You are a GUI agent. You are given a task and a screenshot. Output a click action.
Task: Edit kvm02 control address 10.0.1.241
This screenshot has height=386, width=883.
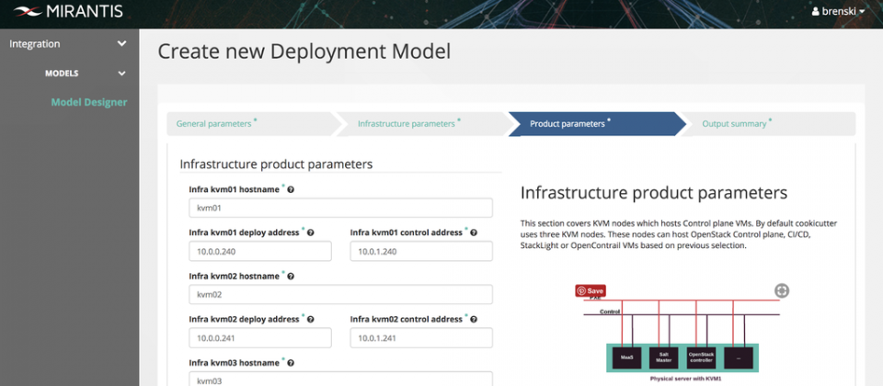coord(421,338)
